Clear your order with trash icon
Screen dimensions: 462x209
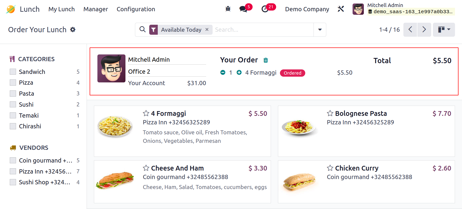266,60
